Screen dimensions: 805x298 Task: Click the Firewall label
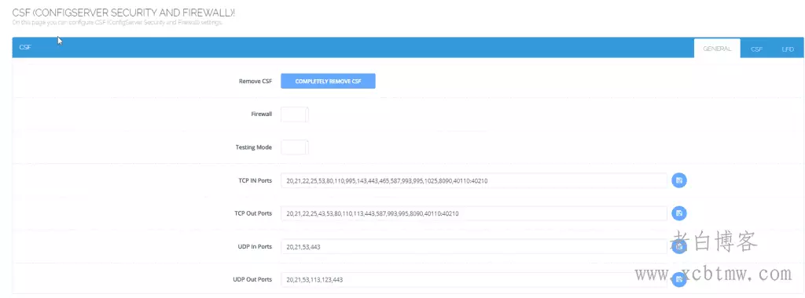(261, 114)
